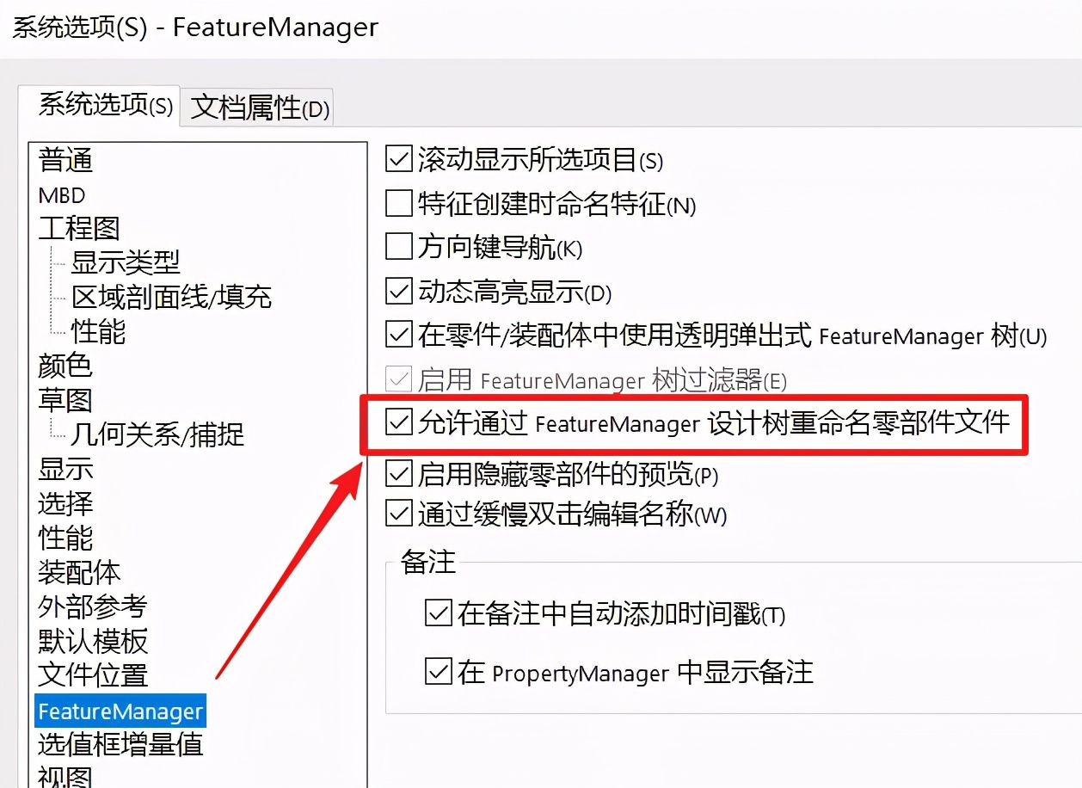Uncheck 通过缓慢双击编辑名称
1082x788 pixels.
pos(398,514)
